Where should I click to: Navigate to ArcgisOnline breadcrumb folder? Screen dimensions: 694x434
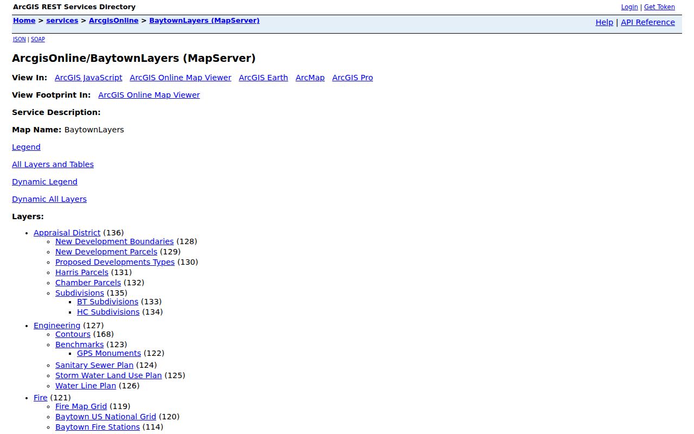pyautogui.click(x=114, y=21)
